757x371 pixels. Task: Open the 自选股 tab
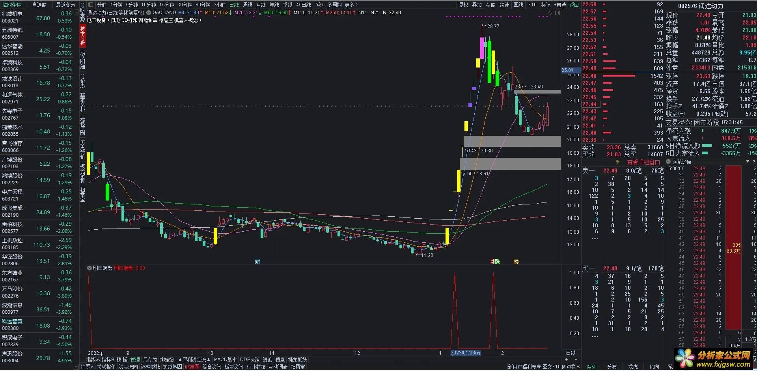point(39,5)
